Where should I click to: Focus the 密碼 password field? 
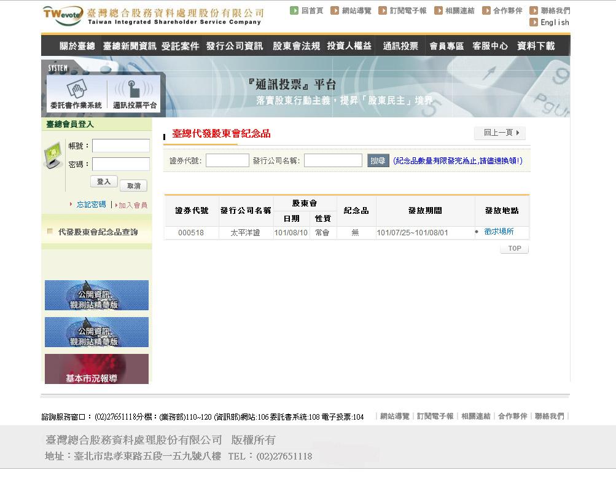click(121, 164)
